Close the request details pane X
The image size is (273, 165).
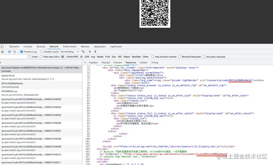pos(85,63)
